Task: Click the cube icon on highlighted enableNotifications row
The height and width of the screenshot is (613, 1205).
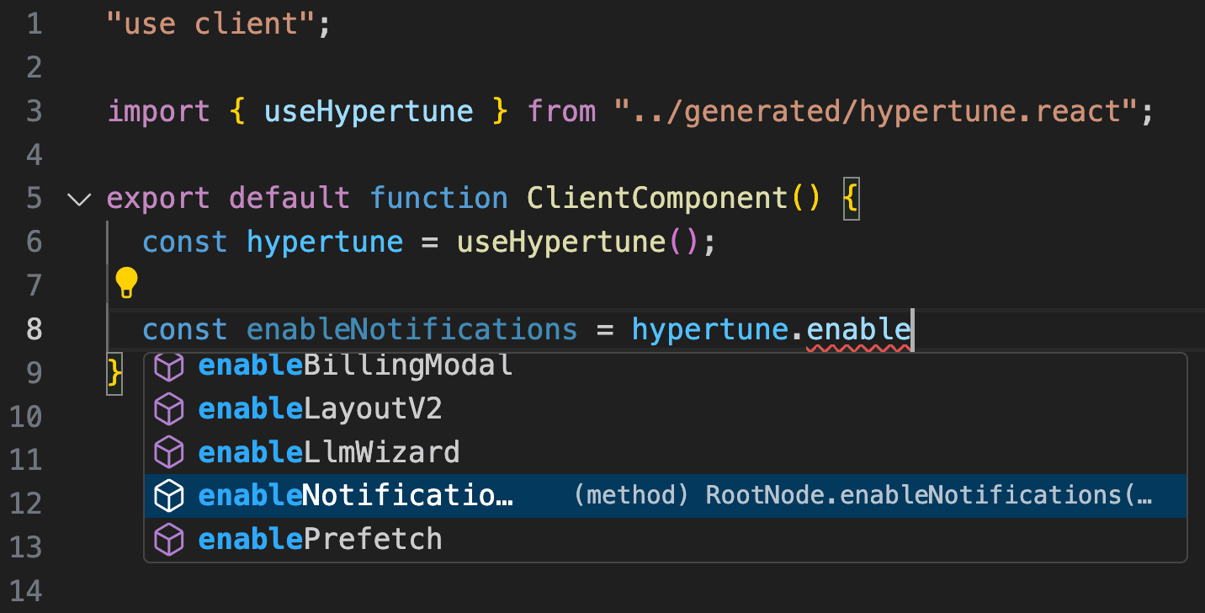Action: click(170, 496)
